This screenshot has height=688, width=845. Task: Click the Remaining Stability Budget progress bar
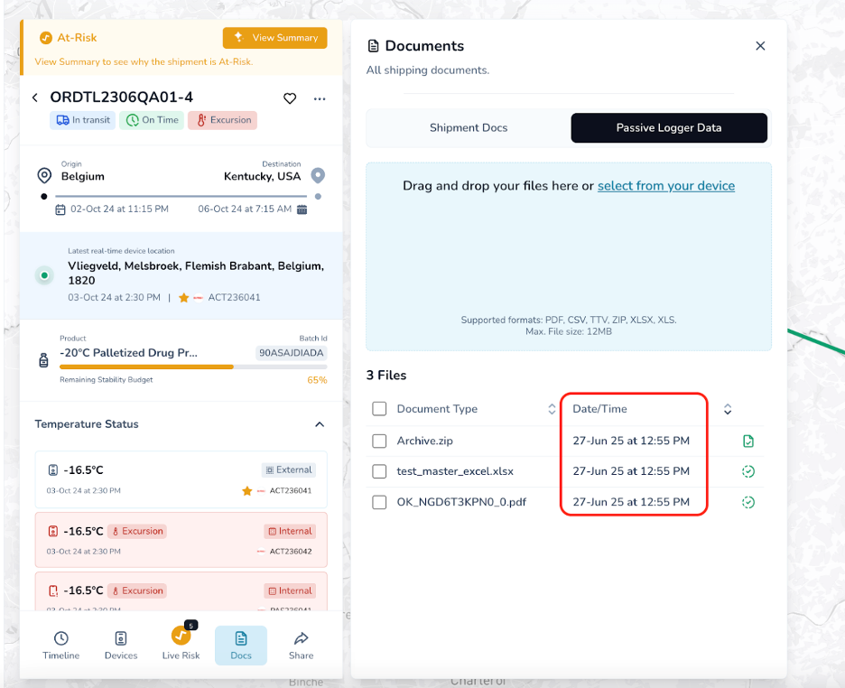[x=193, y=367]
